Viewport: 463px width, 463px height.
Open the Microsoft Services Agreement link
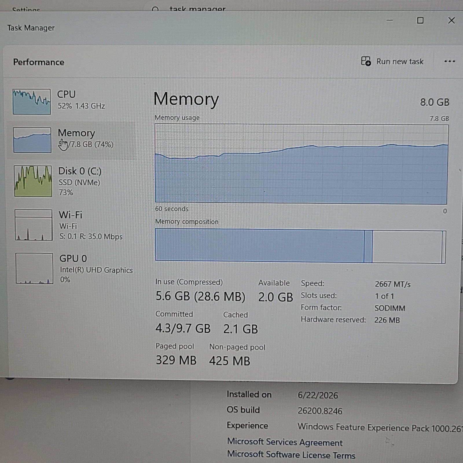pyautogui.click(x=285, y=442)
